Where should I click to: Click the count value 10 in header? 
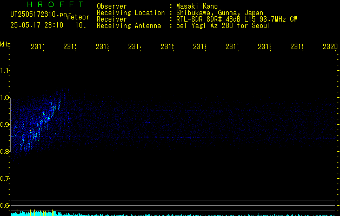click(x=81, y=25)
